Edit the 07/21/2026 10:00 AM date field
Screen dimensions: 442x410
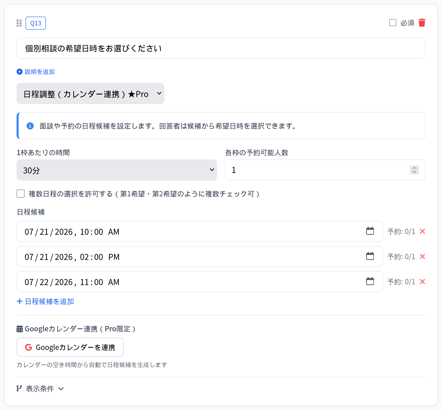click(200, 231)
